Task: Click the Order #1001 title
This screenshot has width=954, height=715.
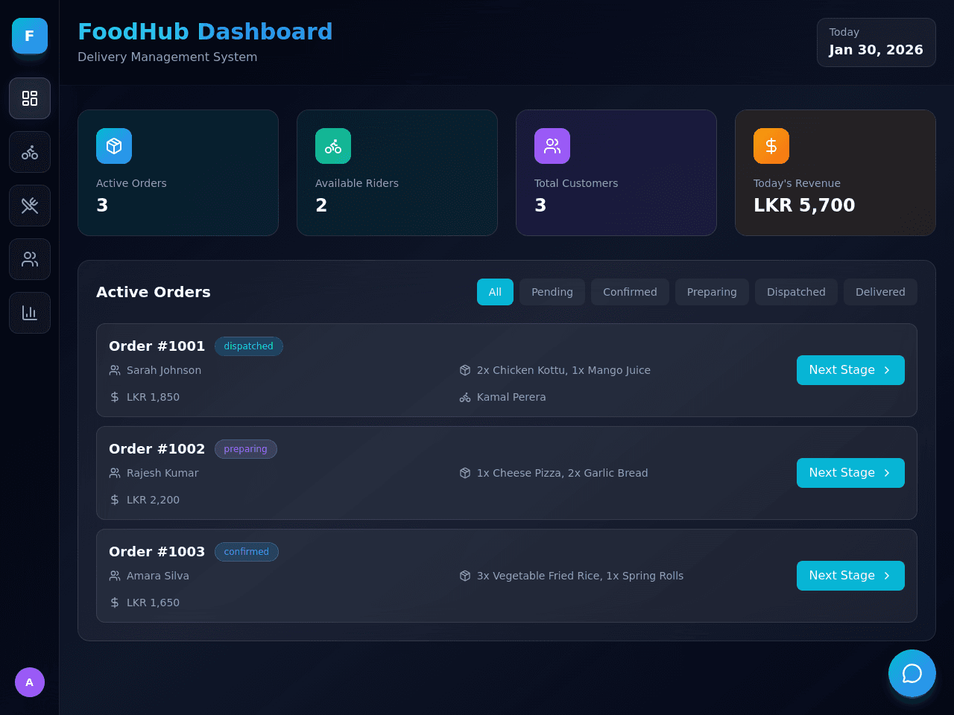Action: [157, 346]
